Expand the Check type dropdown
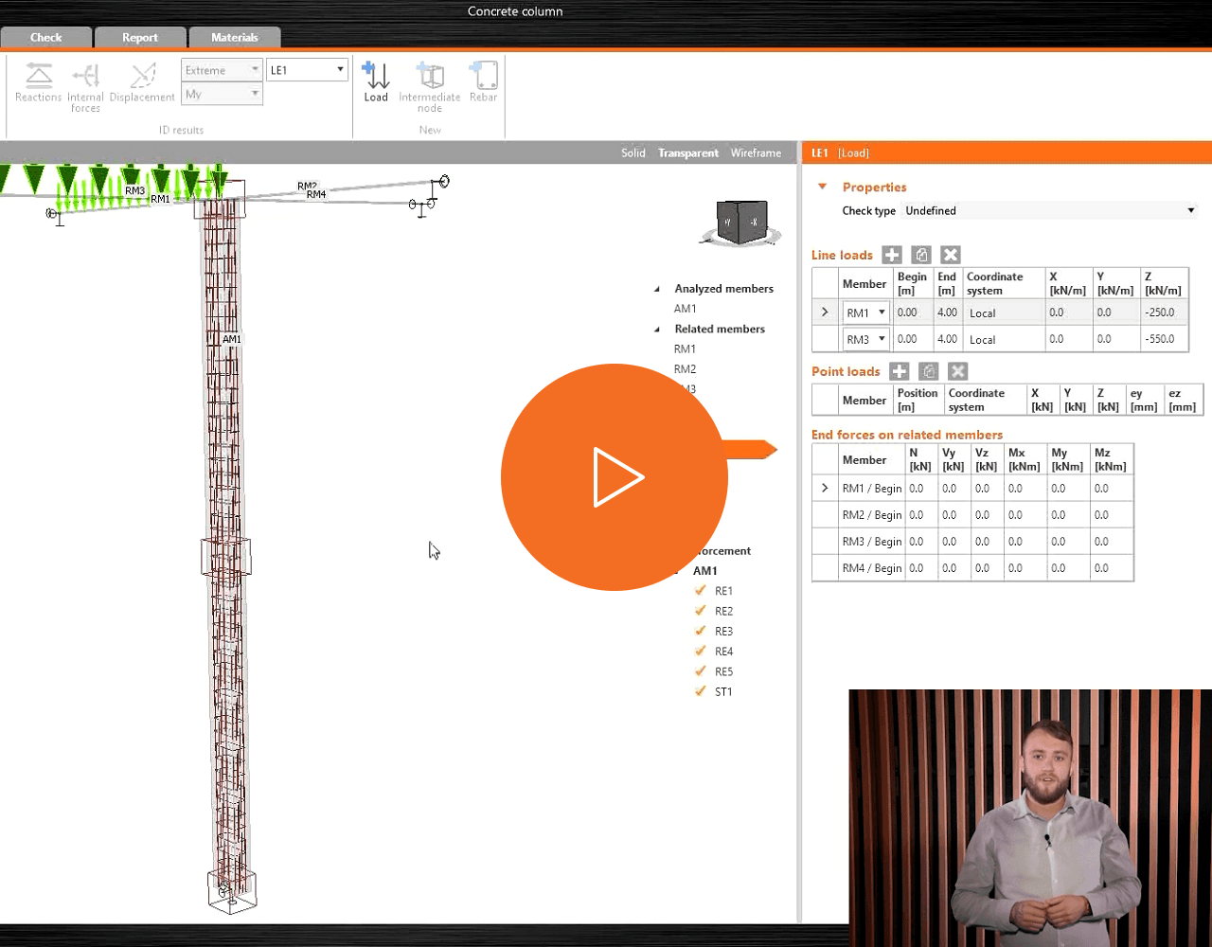The width and height of the screenshot is (1212, 947). (1049, 210)
